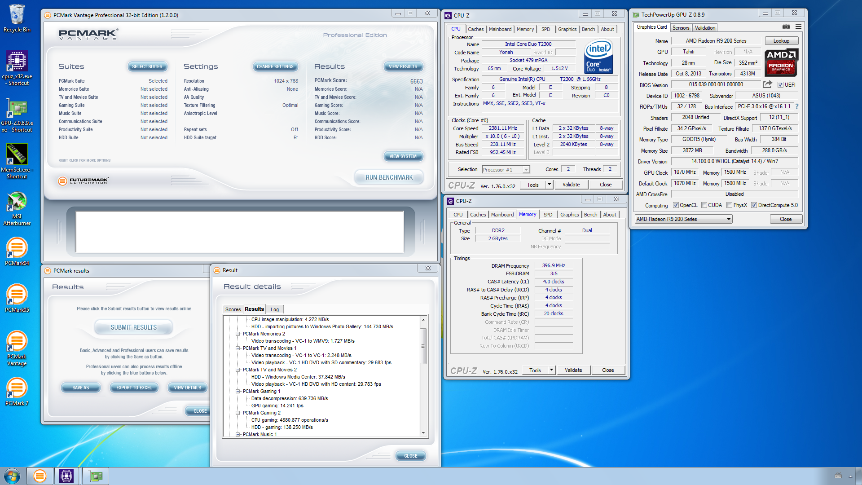This screenshot has height=485, width=862.
Task: Click the Intel Core Duo logo in CPU-Z
Action: 598,57
